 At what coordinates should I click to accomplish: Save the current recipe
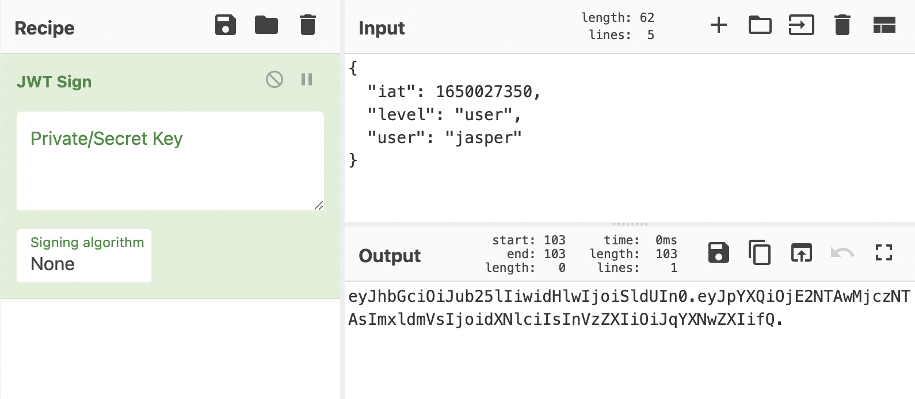pyautogui.click(x=225, y=25)
